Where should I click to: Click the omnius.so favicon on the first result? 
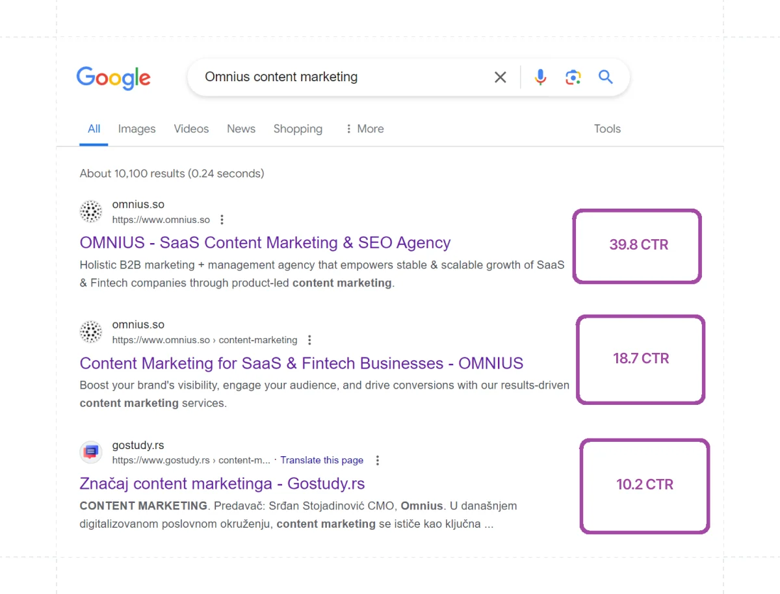90,211
